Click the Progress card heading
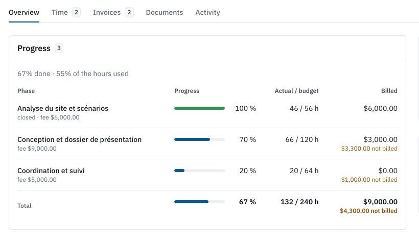Viewport: 419px width, 240px height. coord(34,49)
